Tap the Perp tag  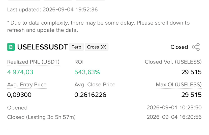coord(76,47)
